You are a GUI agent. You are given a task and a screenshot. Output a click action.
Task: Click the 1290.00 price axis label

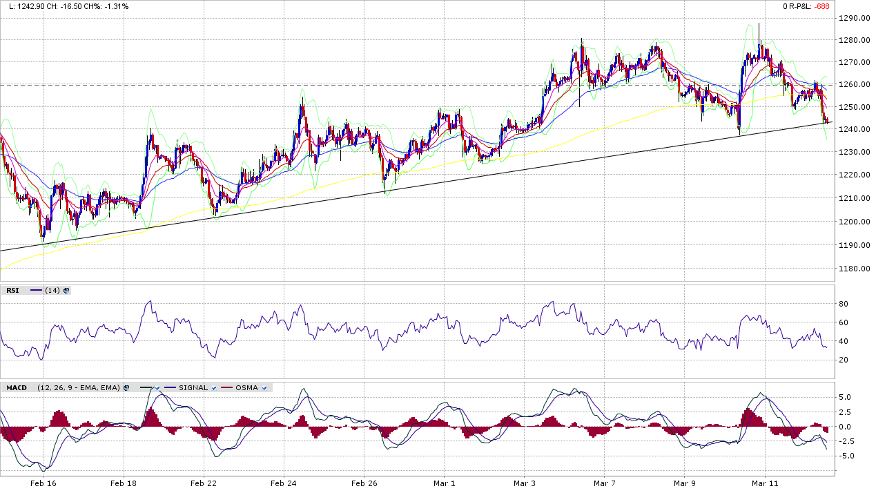point(855,18)
